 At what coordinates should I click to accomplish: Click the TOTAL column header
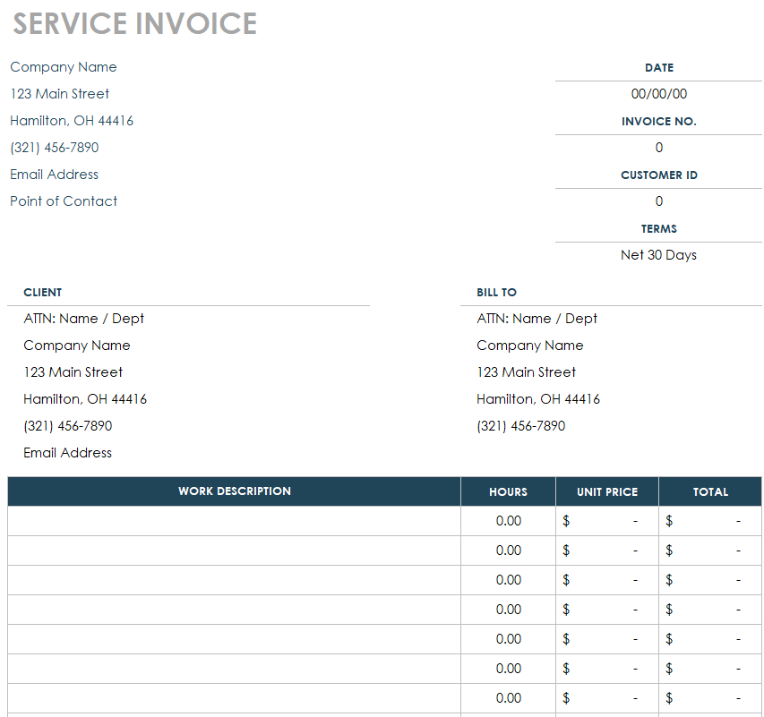click(x=710, y=492)
